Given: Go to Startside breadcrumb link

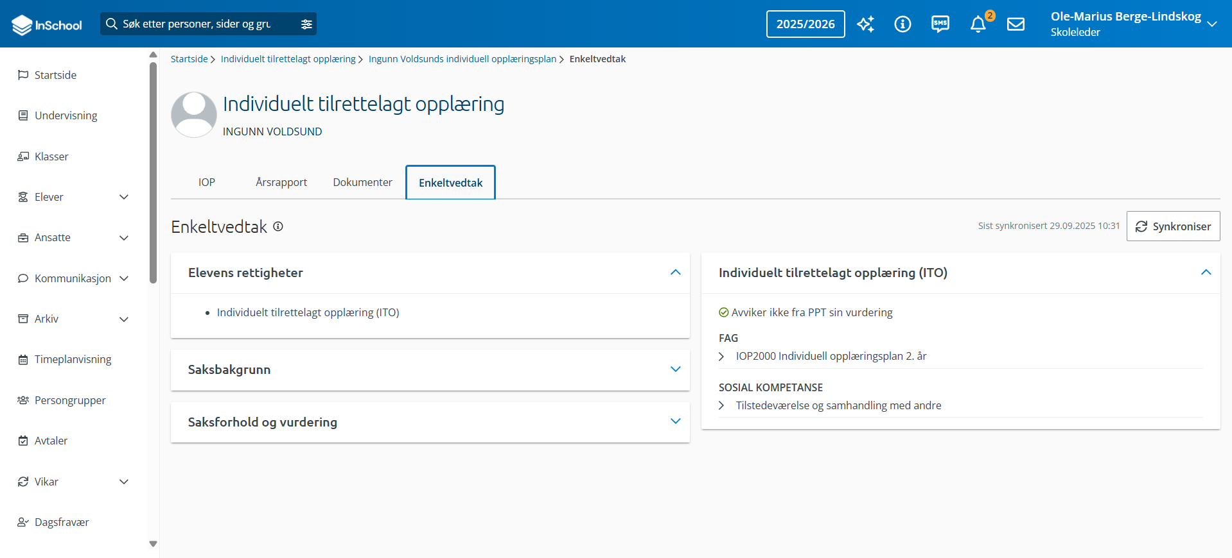Looking at the screenshot, I should 189,59.
